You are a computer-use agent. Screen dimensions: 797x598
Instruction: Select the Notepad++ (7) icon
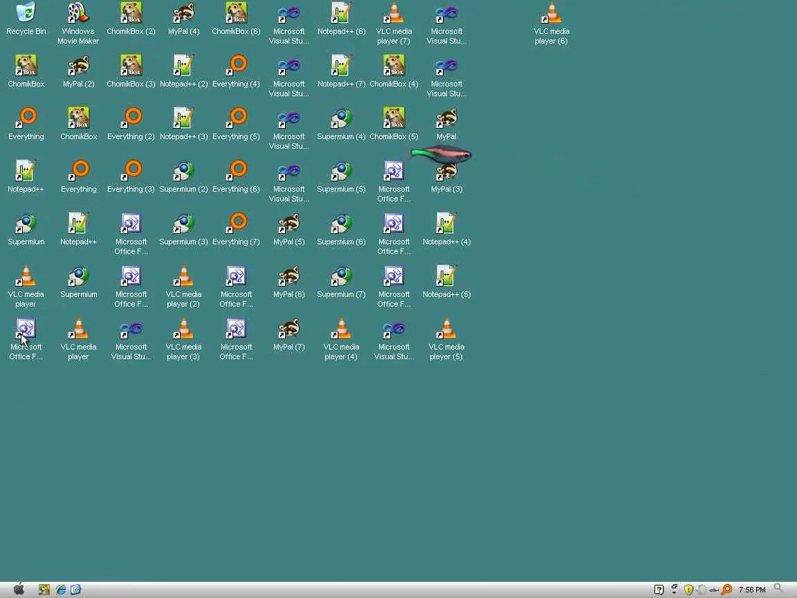(341, 72)
